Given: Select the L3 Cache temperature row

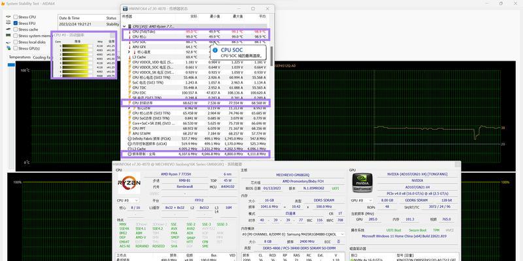Looking at the screenshot, I should pos(195,57).
